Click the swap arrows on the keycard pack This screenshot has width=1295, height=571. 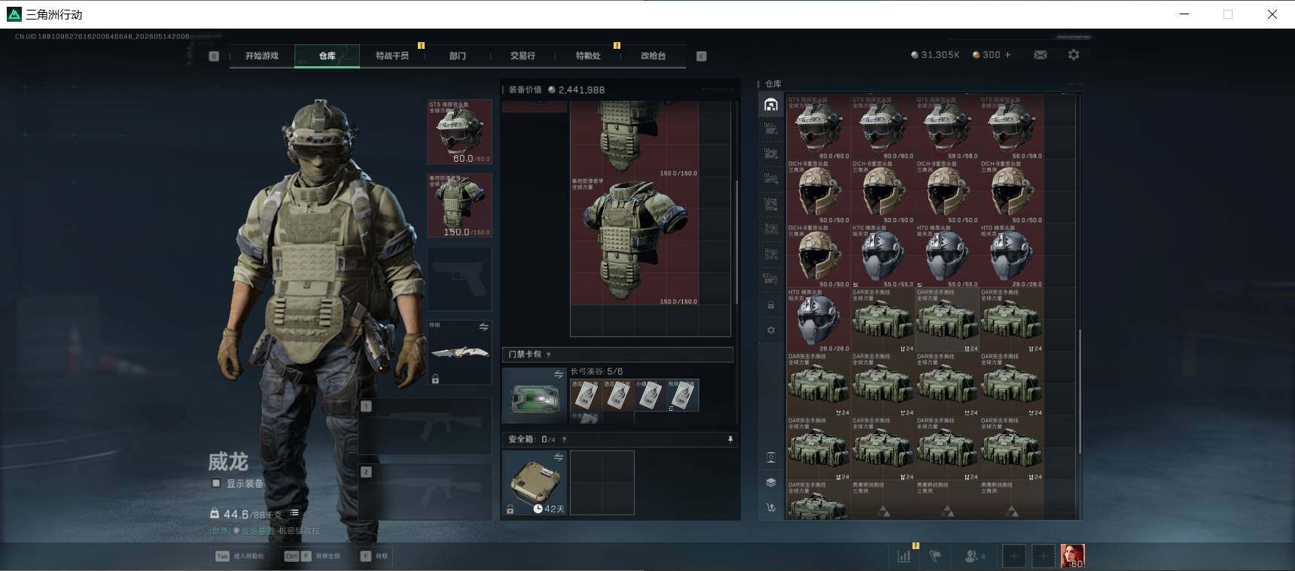[559, 374]
